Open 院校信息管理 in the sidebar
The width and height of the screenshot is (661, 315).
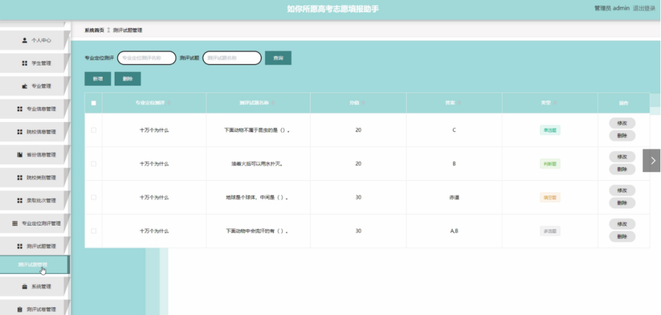pyautogui.click(x=35, y=132)
